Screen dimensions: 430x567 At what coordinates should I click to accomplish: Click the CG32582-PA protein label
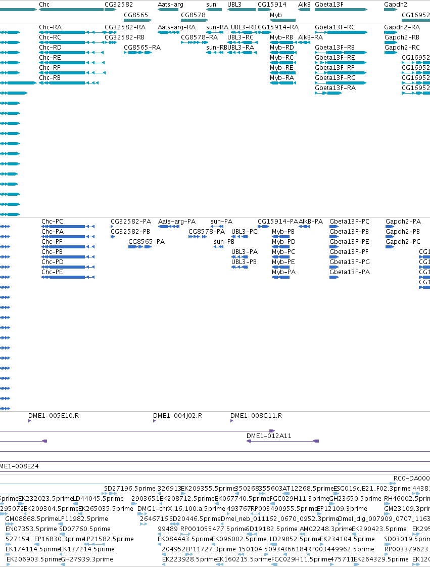tap(131, 222)
